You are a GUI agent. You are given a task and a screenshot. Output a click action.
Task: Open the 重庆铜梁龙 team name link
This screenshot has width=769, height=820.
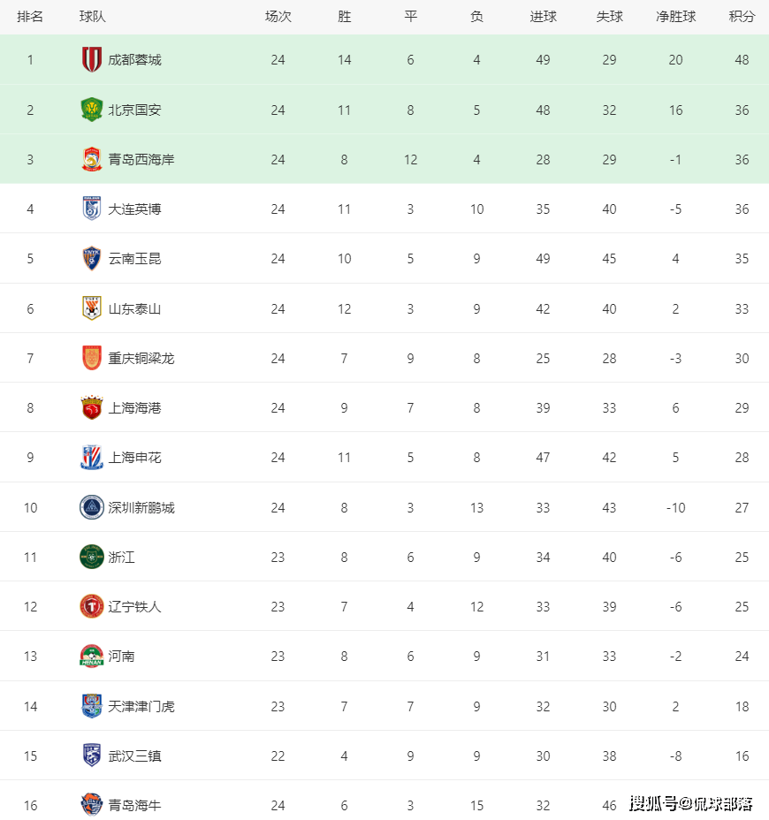pyautogui.click(x=141, y=358)
